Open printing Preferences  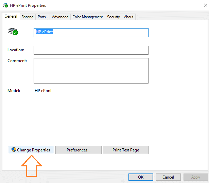coord(79,150)
